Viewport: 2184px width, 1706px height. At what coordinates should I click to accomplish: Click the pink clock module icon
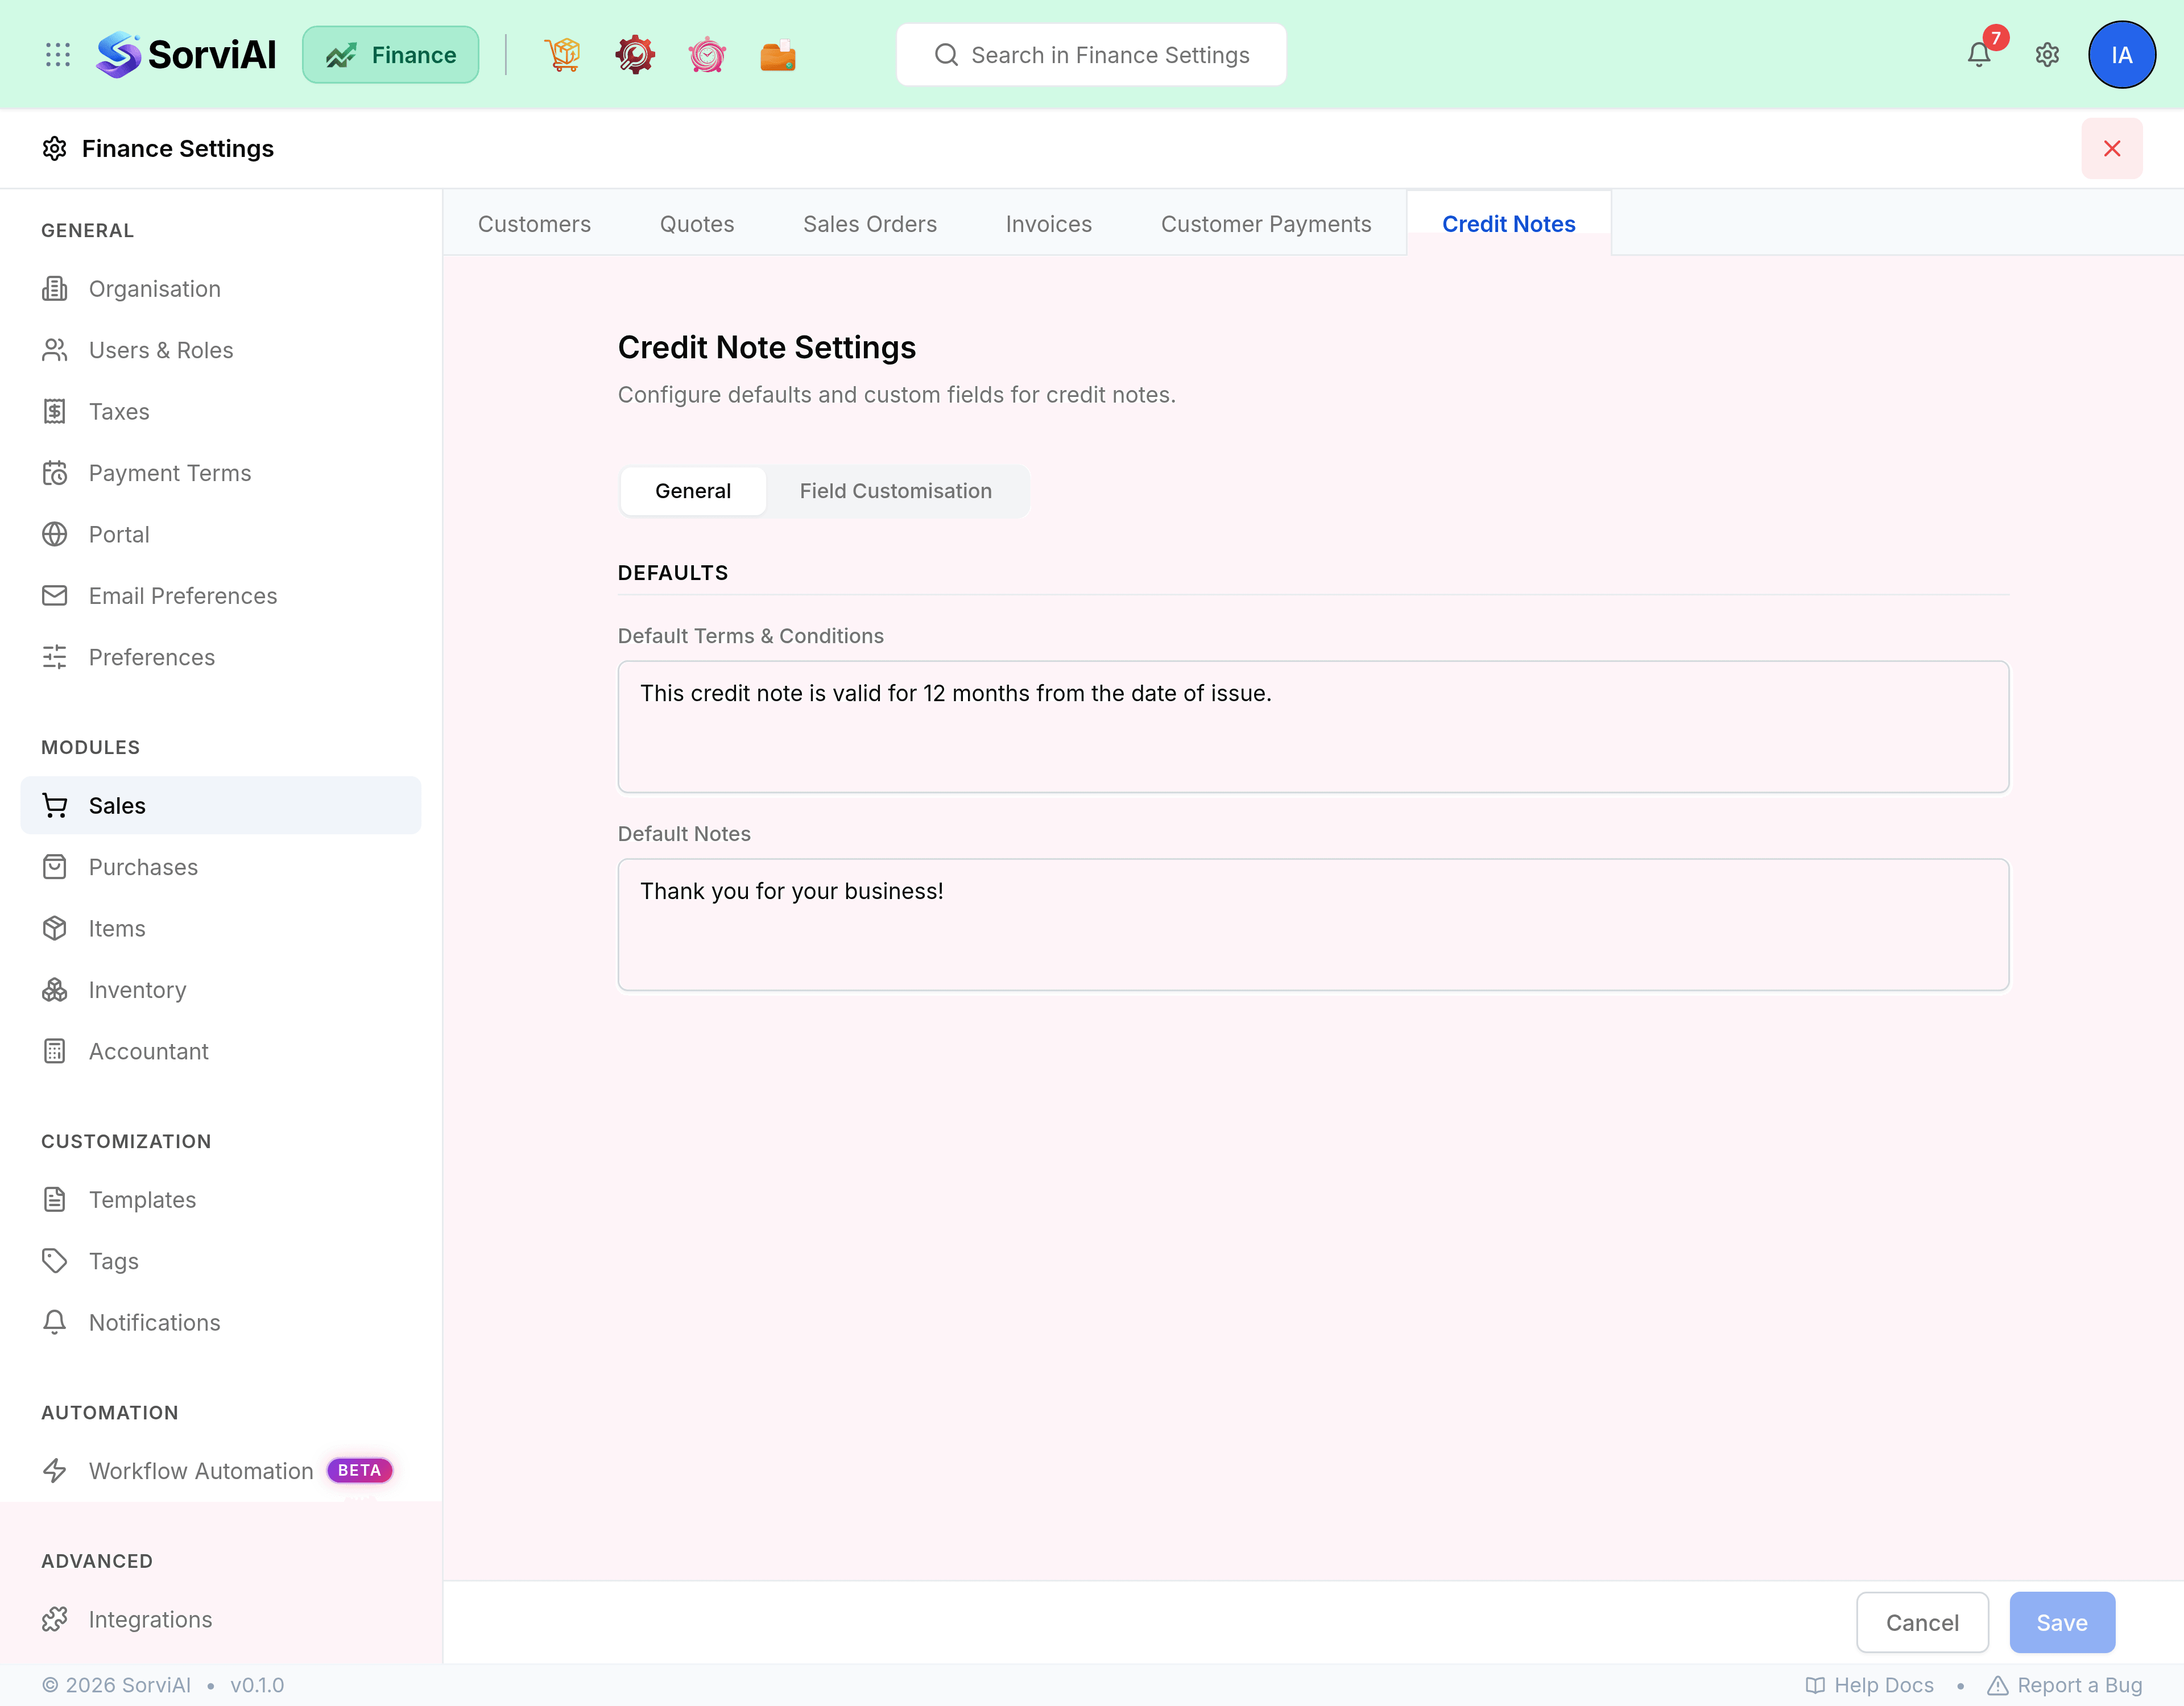pyautogui.click(x=707, y=55)
